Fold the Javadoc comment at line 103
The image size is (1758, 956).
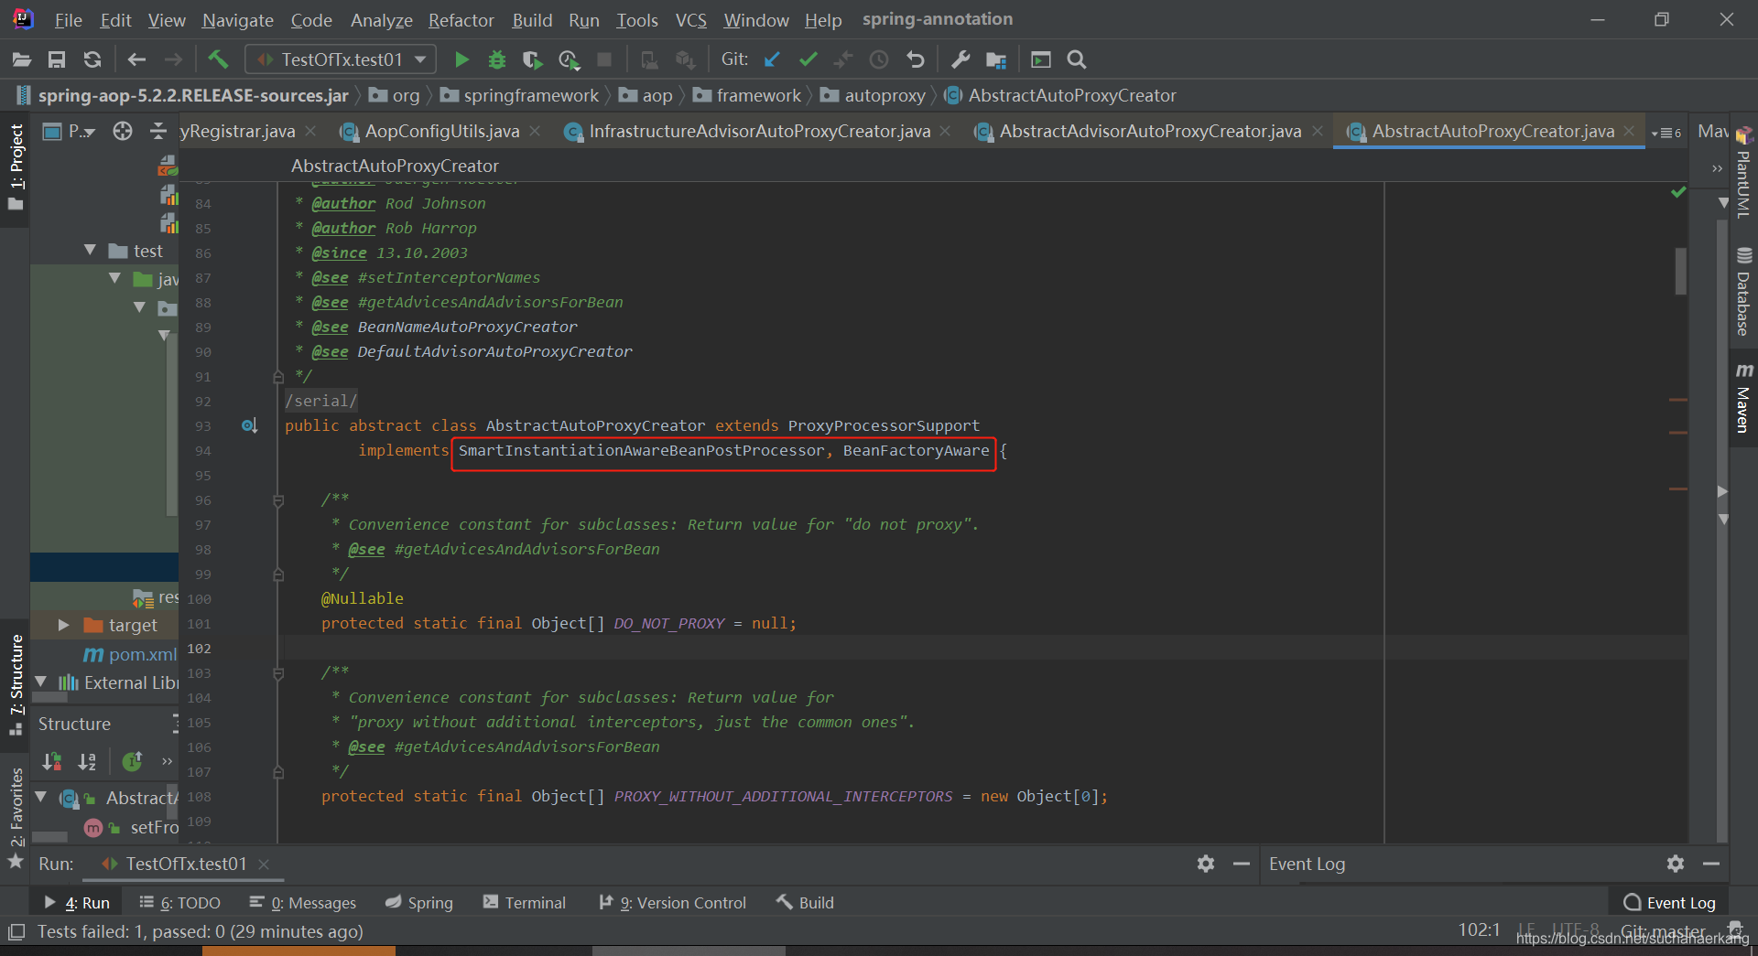pyautogui.click(x=278, y=673)
